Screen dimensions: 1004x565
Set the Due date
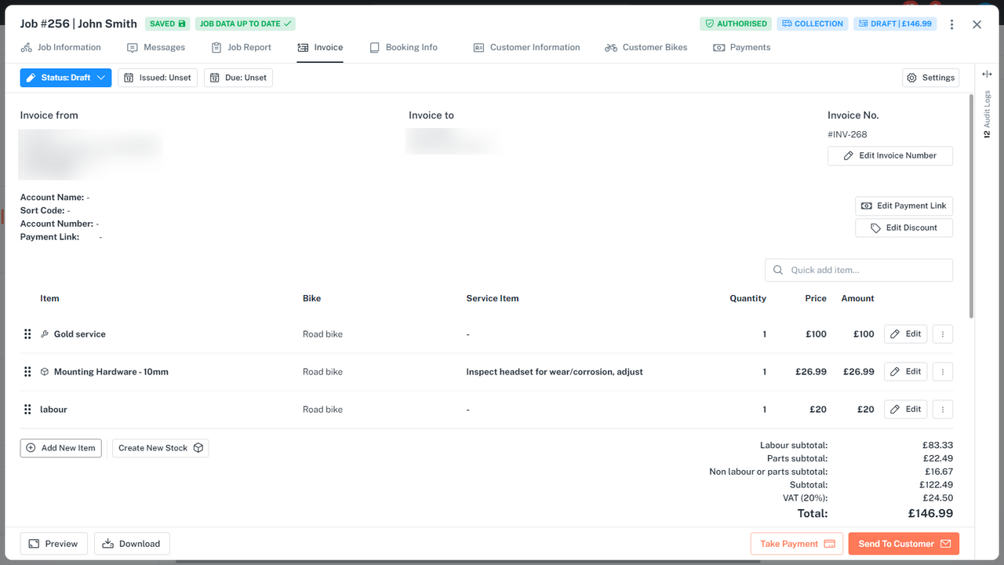pos(238,78)
